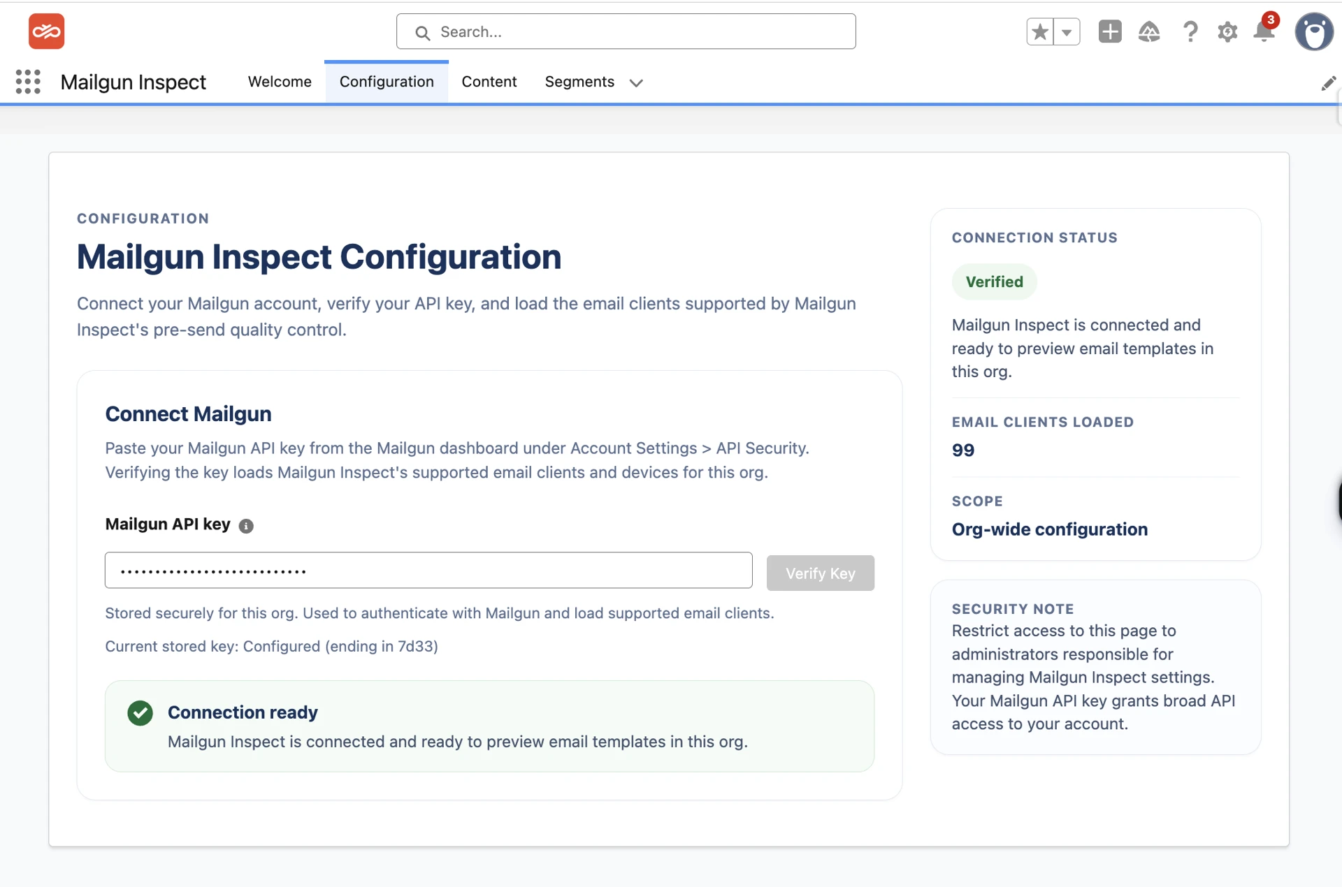Click the 'SECURITY NOTE' label
Viewport: 1342px width, 887px height.
(1013, 608)
